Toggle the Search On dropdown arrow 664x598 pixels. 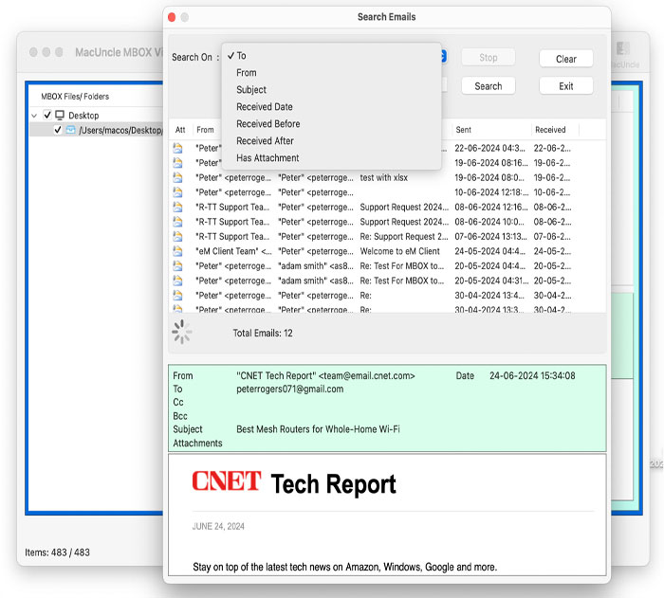[x=443, y=56]
